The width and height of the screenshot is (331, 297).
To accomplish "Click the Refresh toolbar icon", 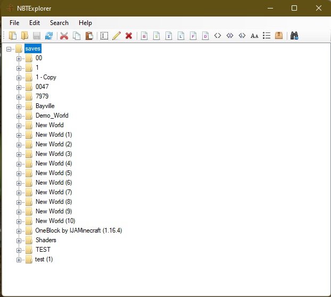I will (49, 36).
